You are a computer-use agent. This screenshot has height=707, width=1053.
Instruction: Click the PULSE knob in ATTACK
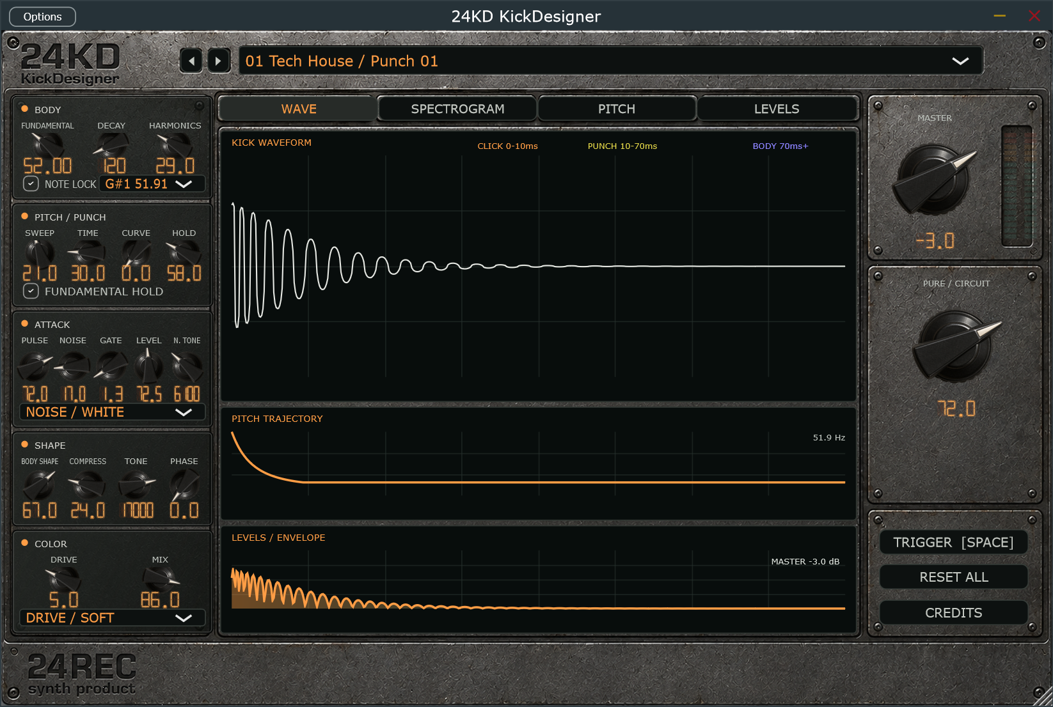click(x=34, y=366)
